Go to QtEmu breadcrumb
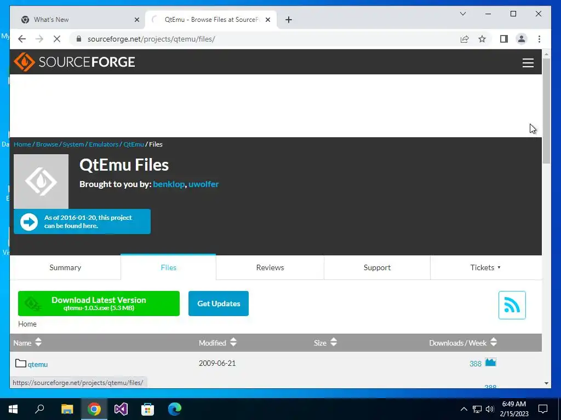 tap(134, 144)
